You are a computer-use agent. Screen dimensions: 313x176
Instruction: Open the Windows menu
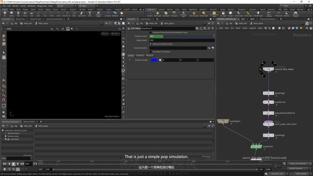tap(31, 6)
